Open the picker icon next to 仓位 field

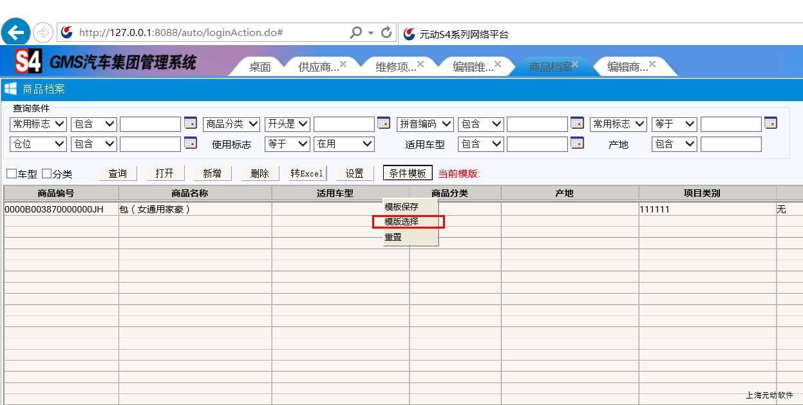[x=191, y=143]
